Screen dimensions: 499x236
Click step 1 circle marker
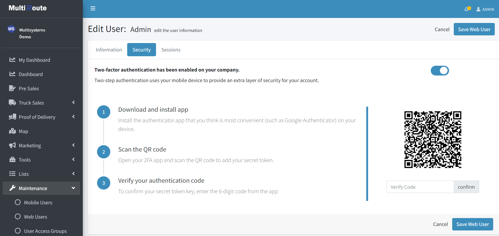click(104, 112)
